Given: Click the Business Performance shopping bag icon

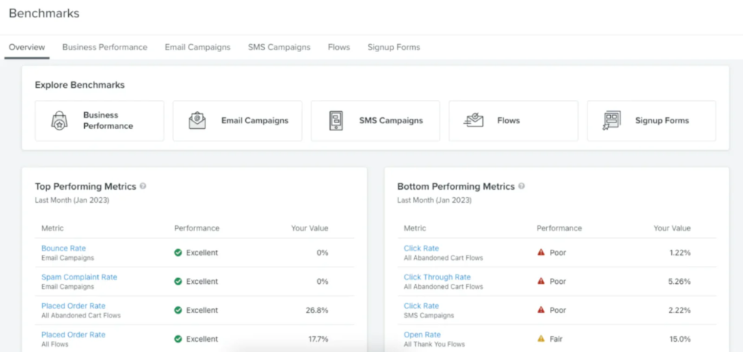Looking at the screenshot, I should 59,120.
